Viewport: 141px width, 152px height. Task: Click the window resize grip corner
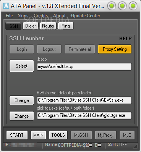[135, 146]
